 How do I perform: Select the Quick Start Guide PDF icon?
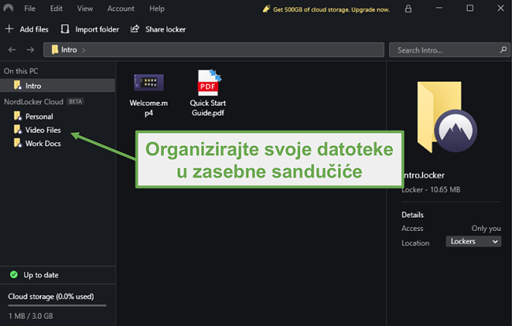(x=209, y=82)
